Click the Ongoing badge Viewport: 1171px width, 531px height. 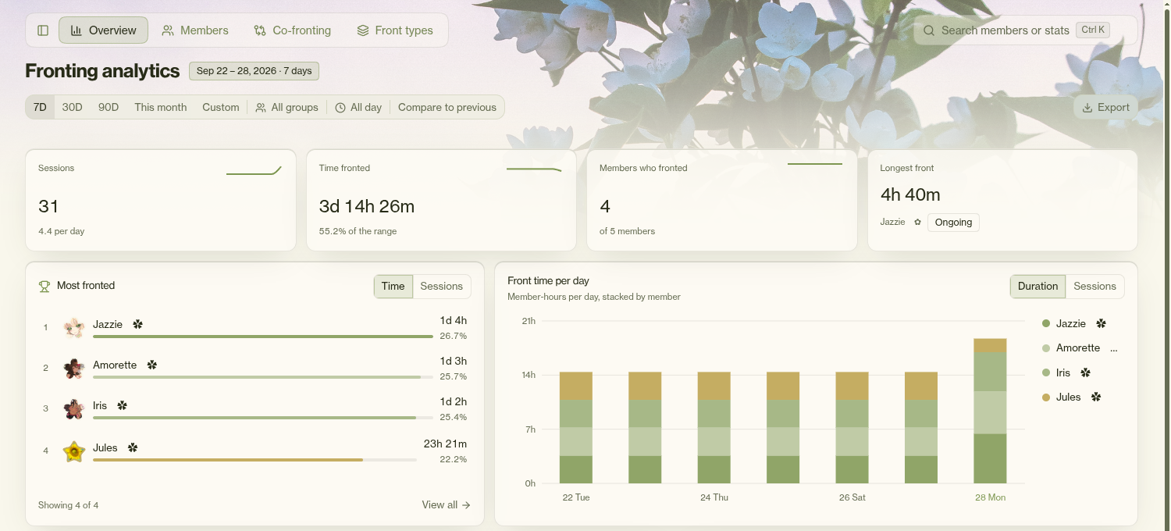pos(953,223)
